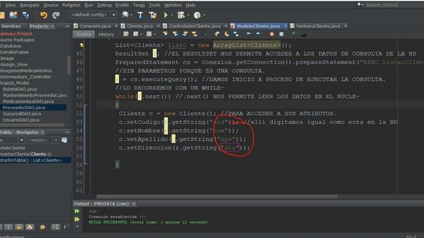Click the Uncomment lines icon
424x238 pixels.
point(303,34)
